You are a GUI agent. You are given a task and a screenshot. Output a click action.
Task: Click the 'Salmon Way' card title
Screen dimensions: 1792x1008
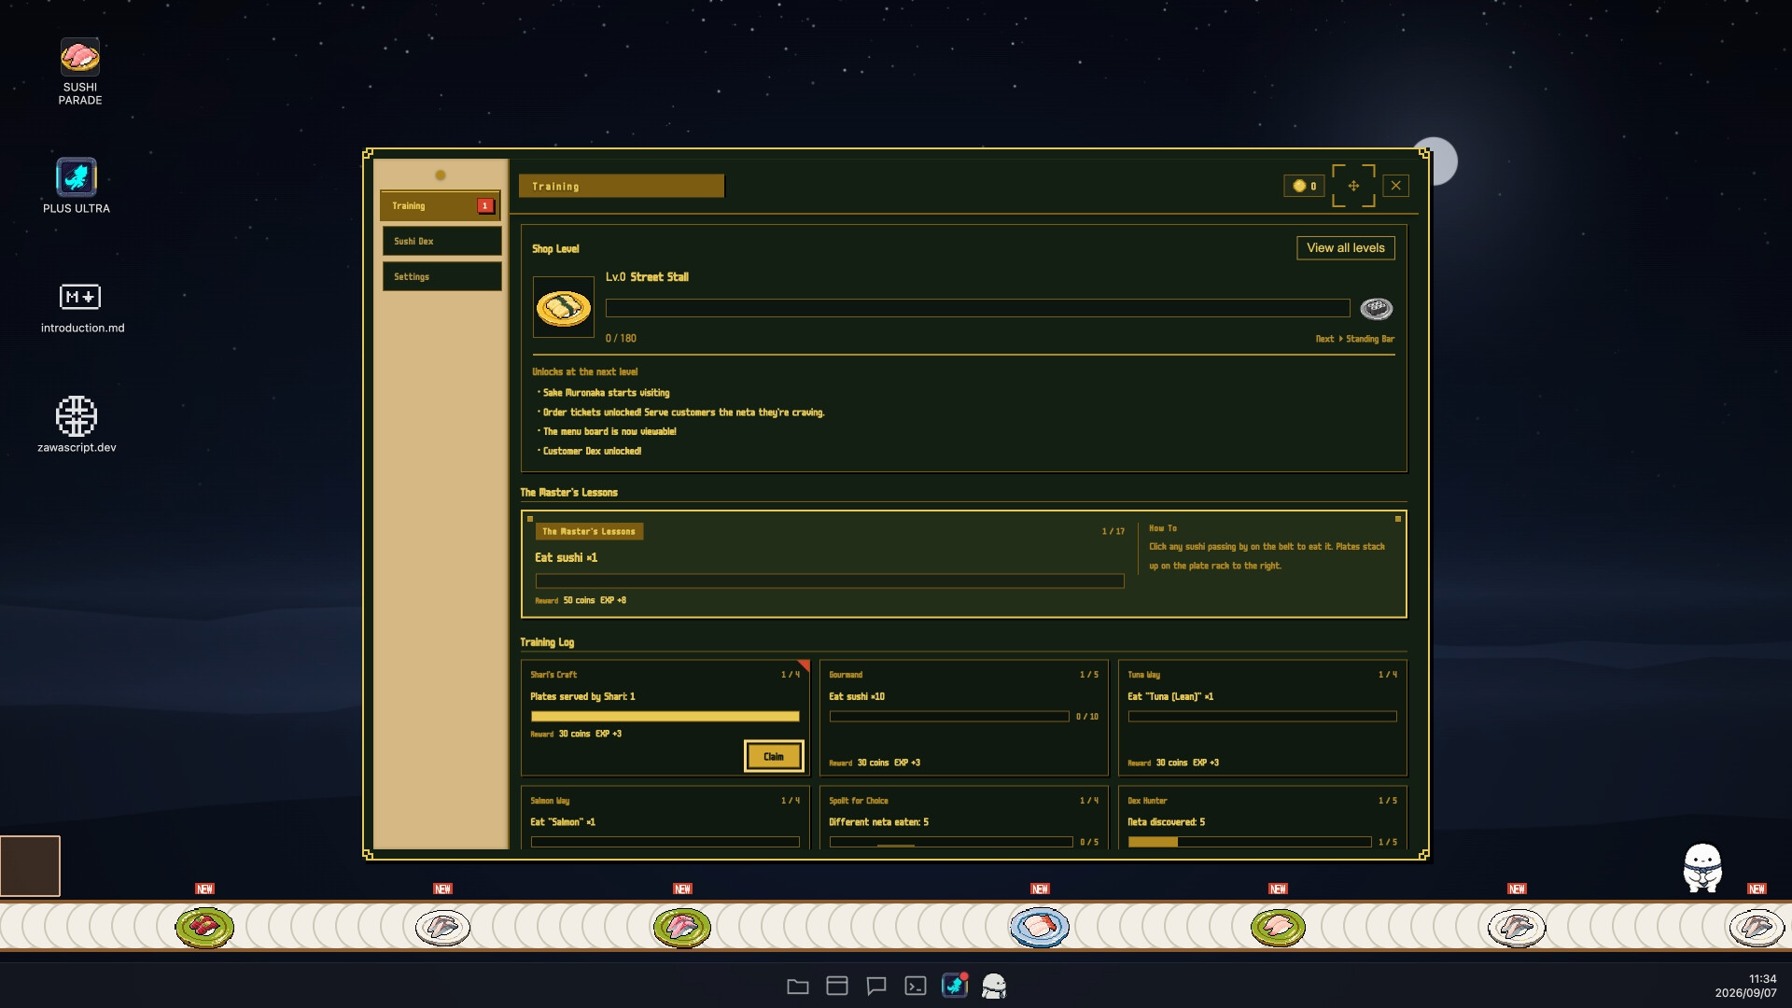coord(550,801)
